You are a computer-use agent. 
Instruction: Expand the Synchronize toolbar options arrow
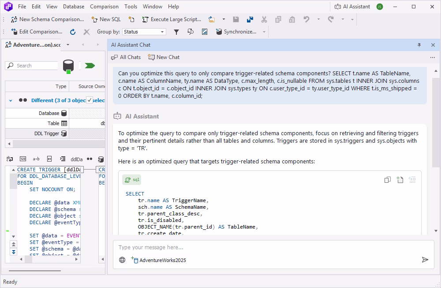pyautogui.click(x=264, y=32)
